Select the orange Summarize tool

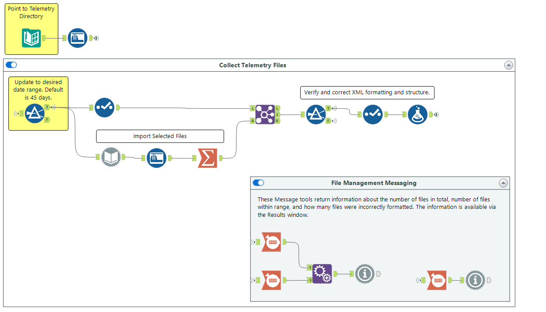coord(208,158)
